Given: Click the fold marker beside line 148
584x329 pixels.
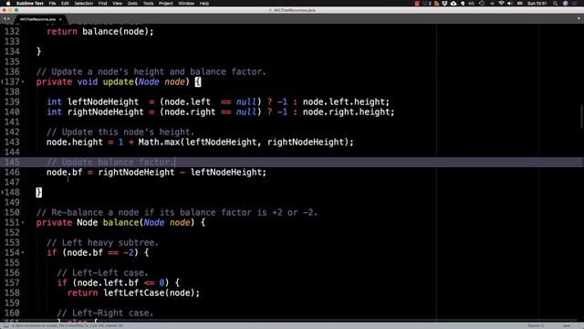Looking at the screenshot, I should coord(2,192).
